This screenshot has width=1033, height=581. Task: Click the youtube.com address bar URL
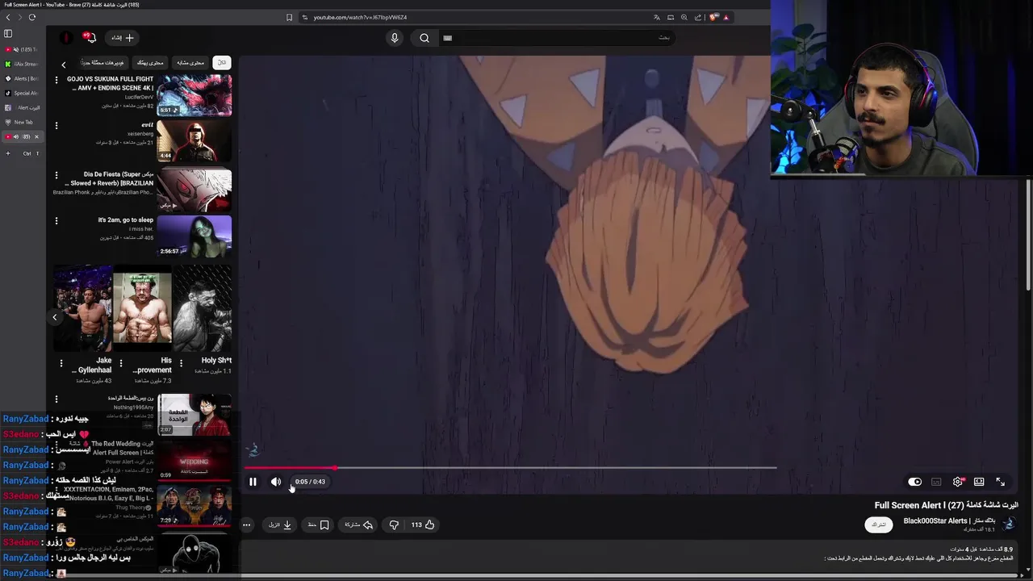360,17
